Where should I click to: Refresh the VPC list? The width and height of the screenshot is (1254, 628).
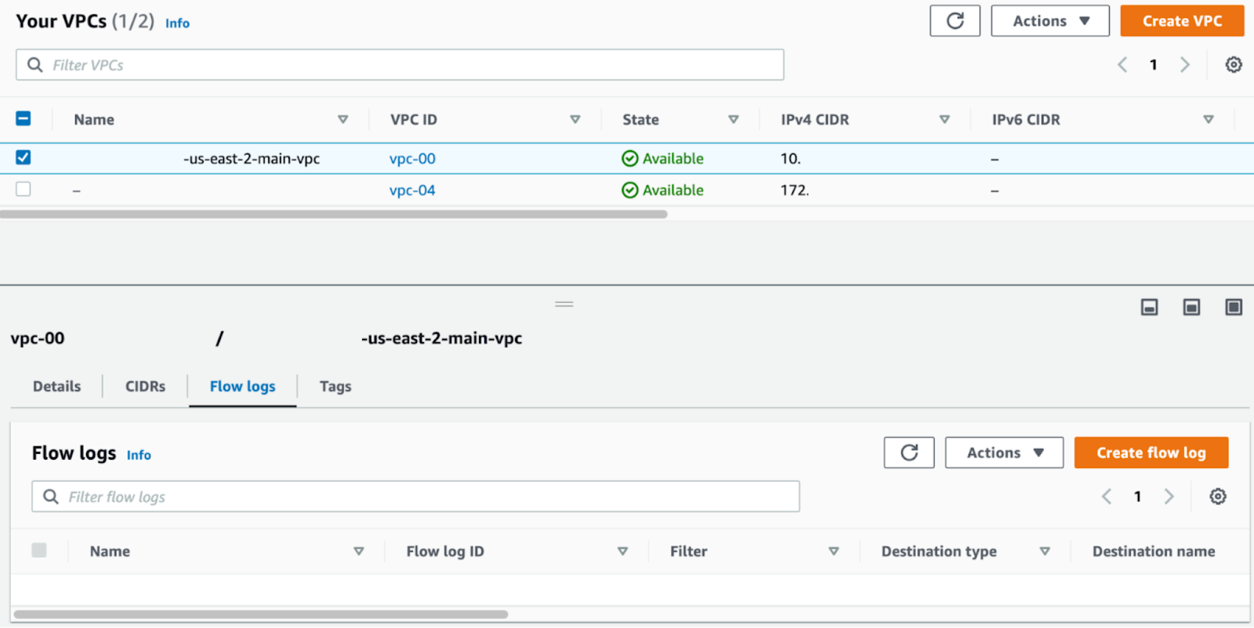(x=954, y=21)
